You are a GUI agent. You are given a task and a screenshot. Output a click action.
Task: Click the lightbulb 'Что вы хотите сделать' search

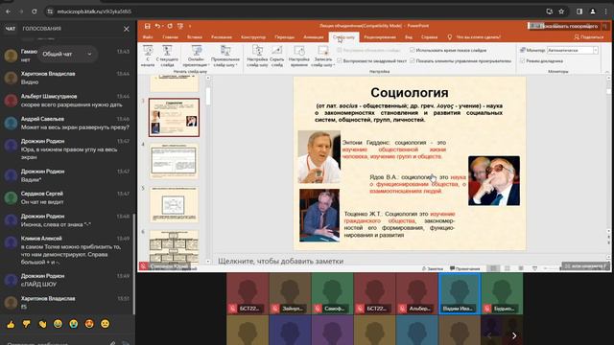point(475,37)
